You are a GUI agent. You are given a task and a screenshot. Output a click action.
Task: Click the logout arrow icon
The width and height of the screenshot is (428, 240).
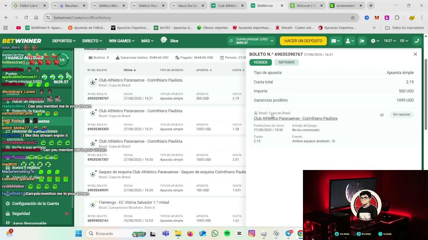point(362,41)
